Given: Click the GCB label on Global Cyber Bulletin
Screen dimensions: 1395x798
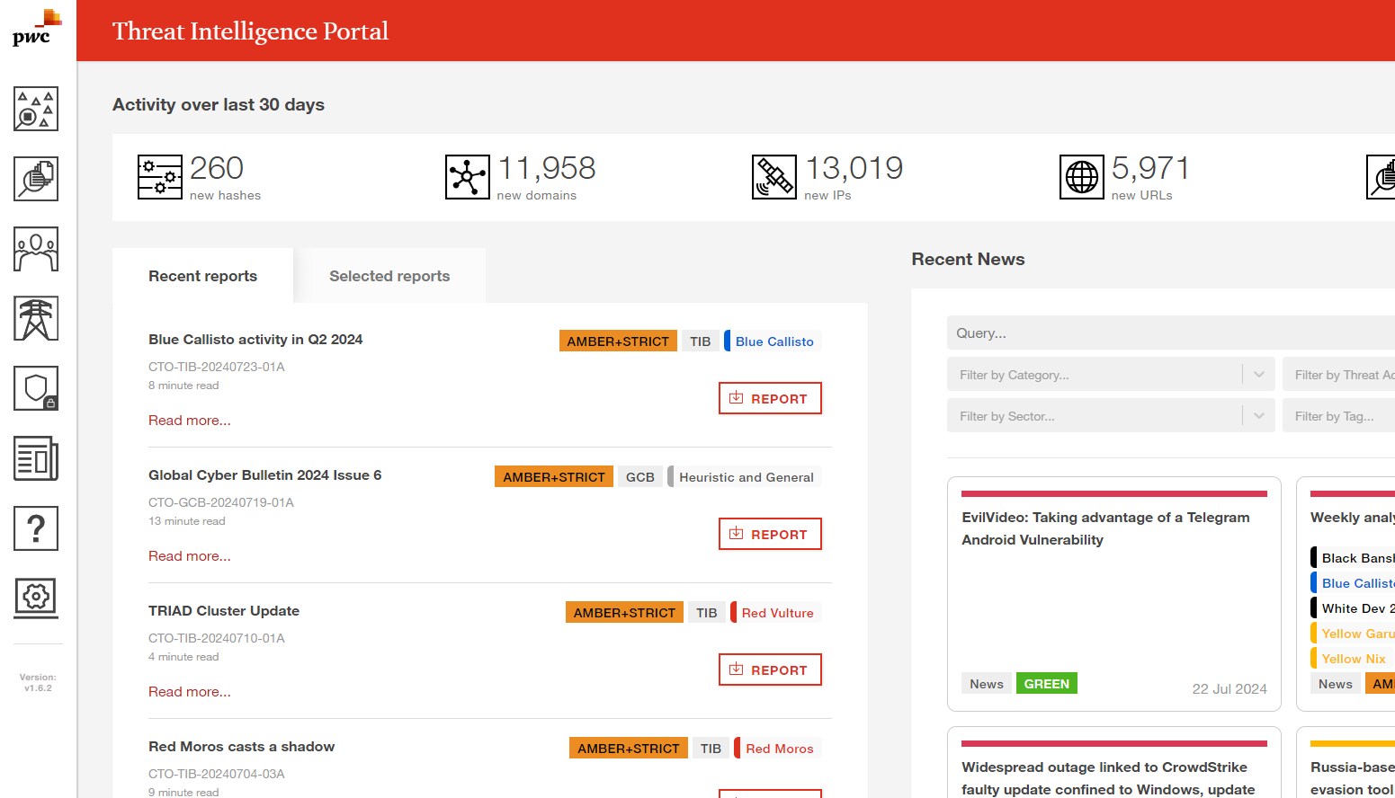Looking at the screenshot, I should (x=640, y=477).
